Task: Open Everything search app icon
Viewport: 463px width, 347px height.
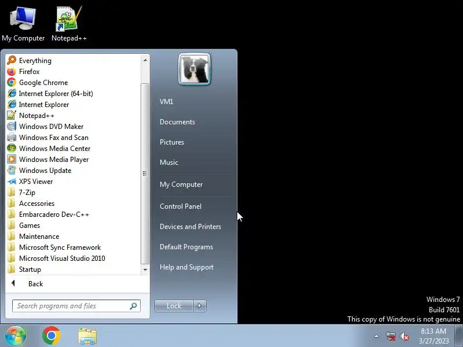Action: click(12, 61)
